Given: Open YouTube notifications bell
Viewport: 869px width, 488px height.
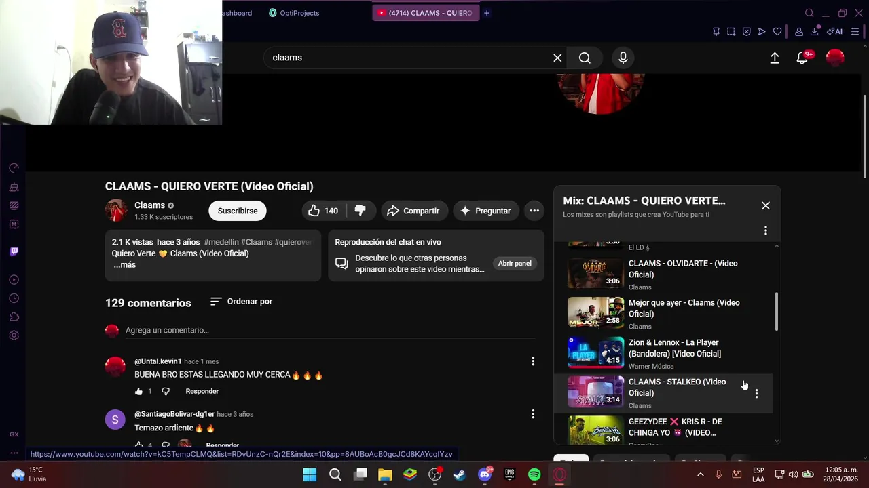Looking at the screenshot, I should (802, 58).
